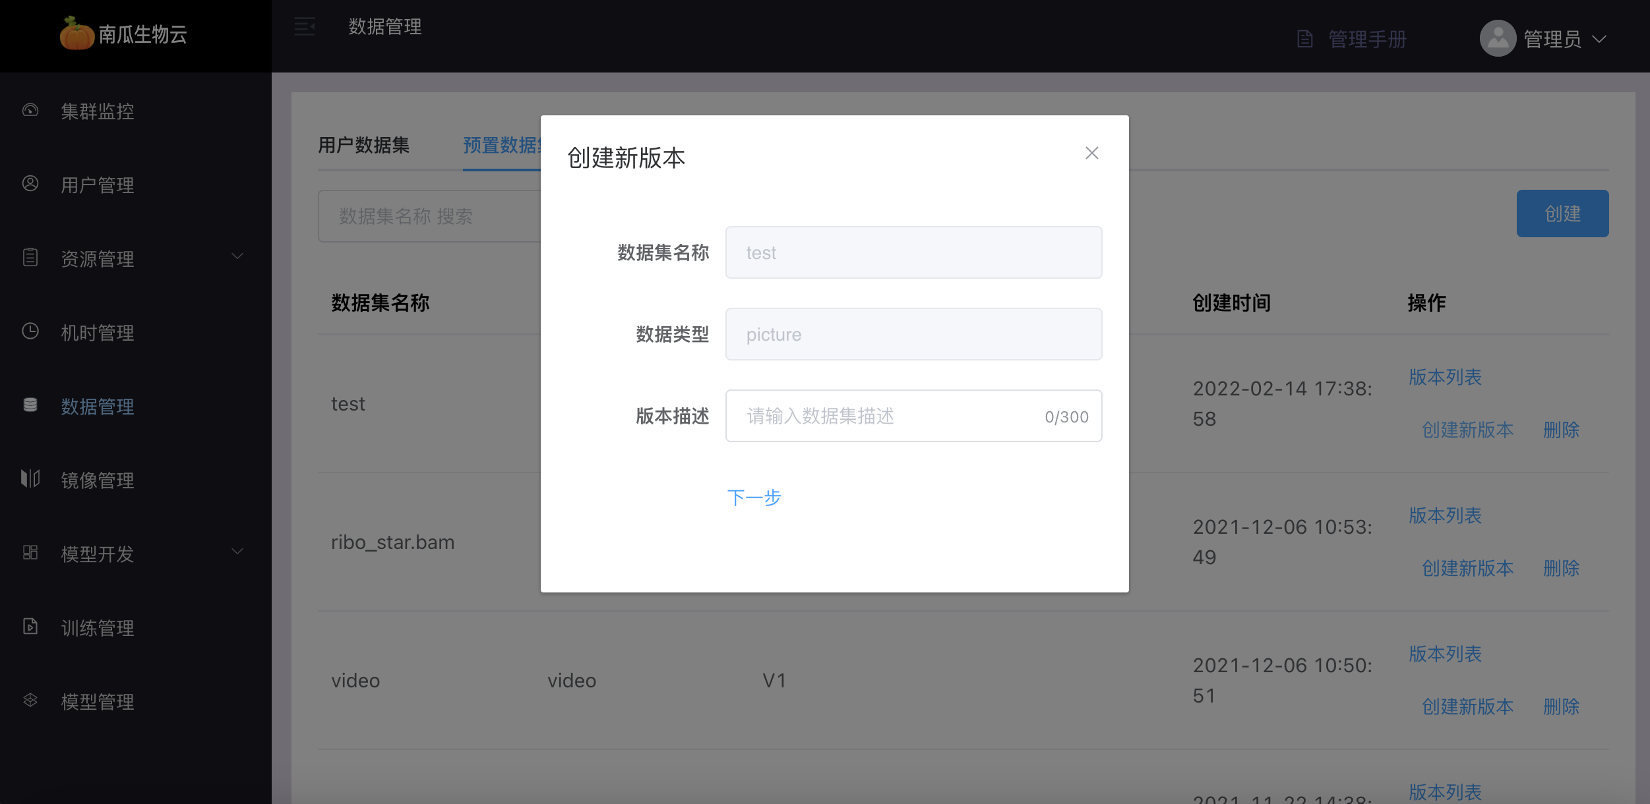
Task: Delete the video dataset
Action: click(1561, 706)
